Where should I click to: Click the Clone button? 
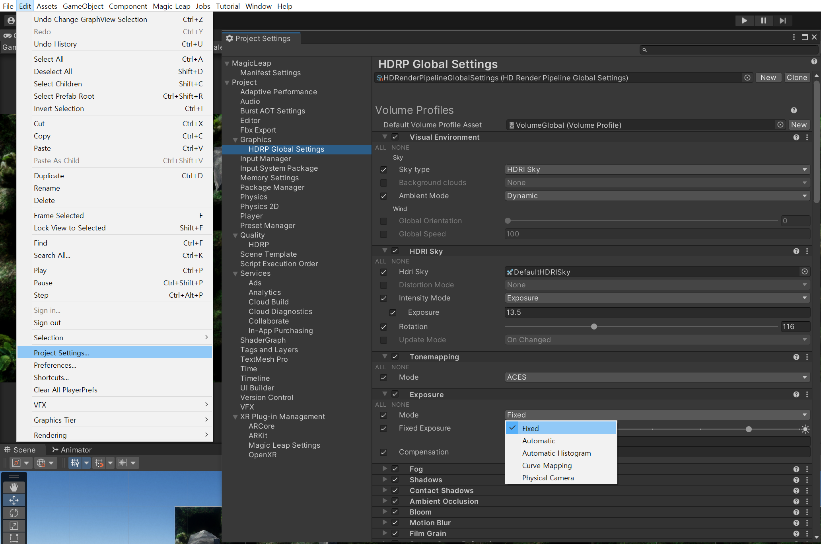point(796,78)
